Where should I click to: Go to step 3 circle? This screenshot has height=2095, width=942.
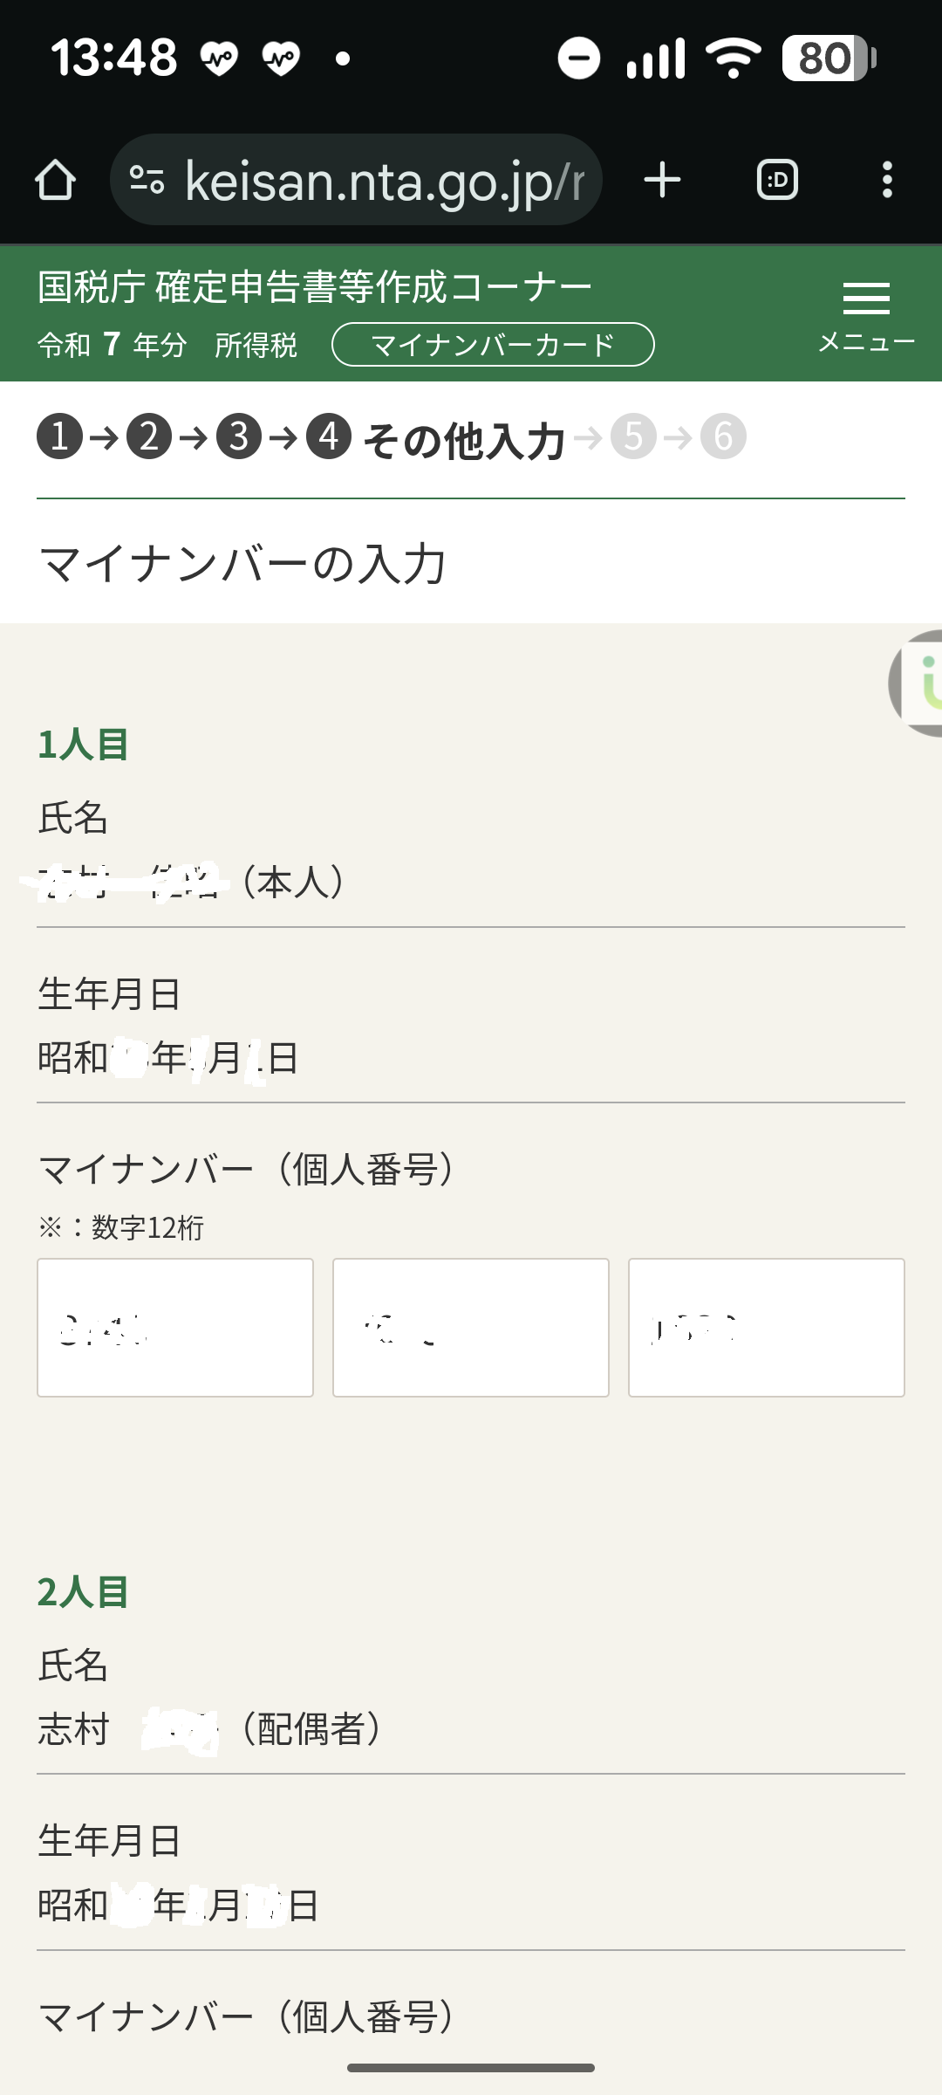tap(239, 436)
